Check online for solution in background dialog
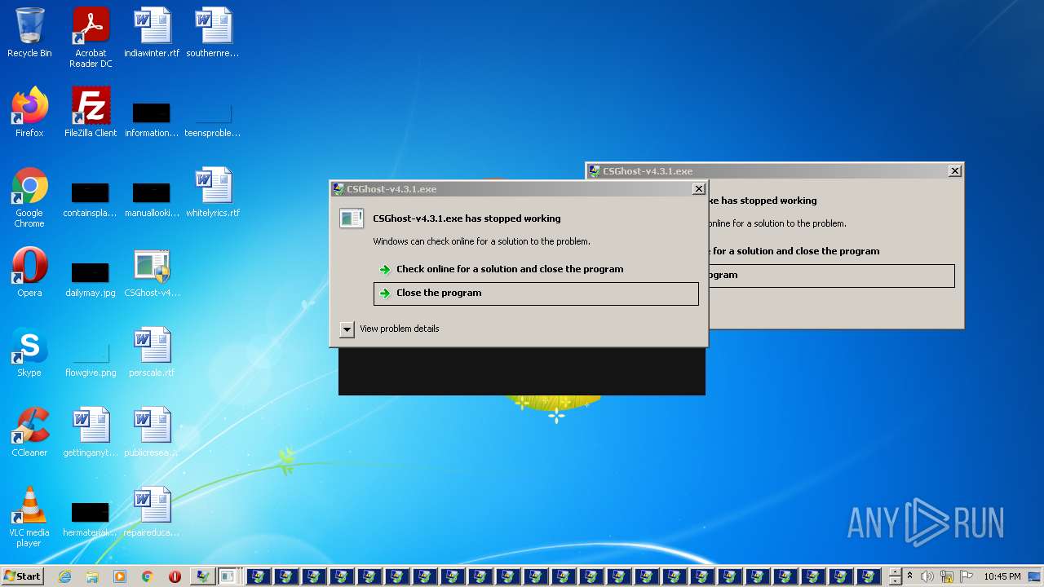Image resolution: width=1044 pixels, height=587 pixels. point(830,251)
